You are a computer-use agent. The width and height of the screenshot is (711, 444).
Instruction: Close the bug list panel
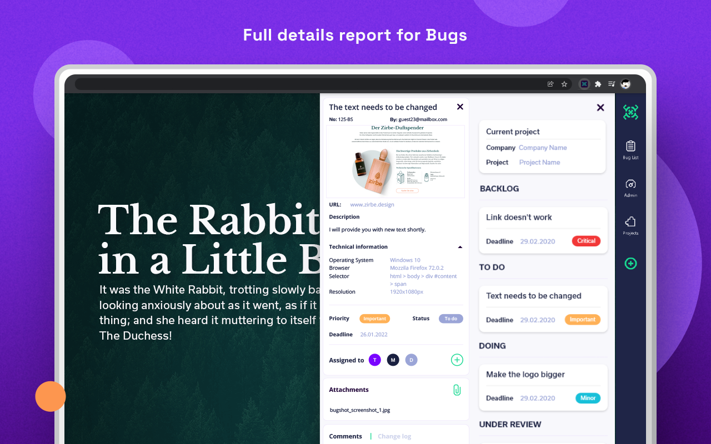click(600, 108)
